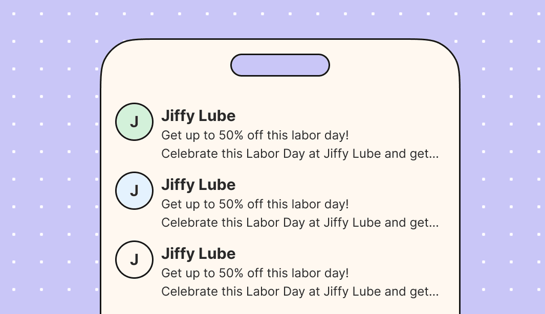Select subject line of the blue-avatar notification
The height and width of the screenshot is (314, 545).
(255, 204)
